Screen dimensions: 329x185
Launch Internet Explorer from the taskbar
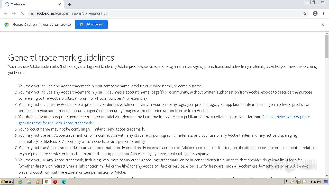tap(21, 182)
